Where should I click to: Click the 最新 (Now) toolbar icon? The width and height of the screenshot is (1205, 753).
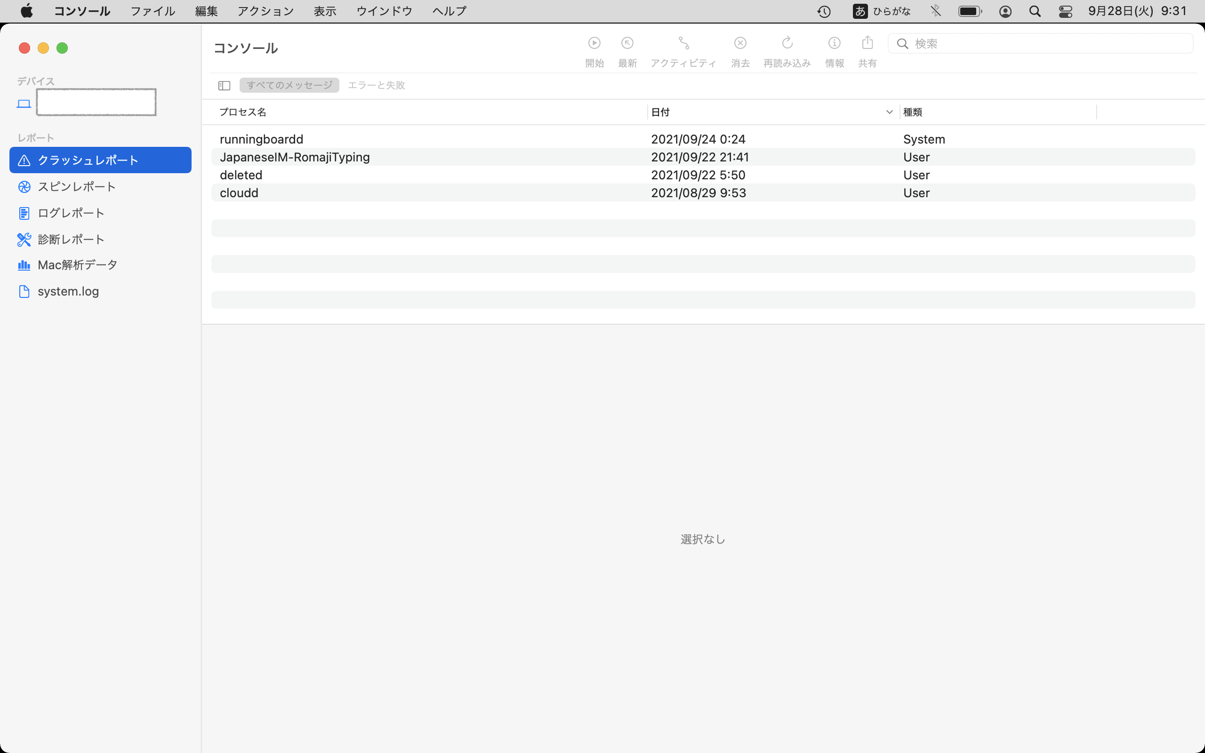[627, 43]
